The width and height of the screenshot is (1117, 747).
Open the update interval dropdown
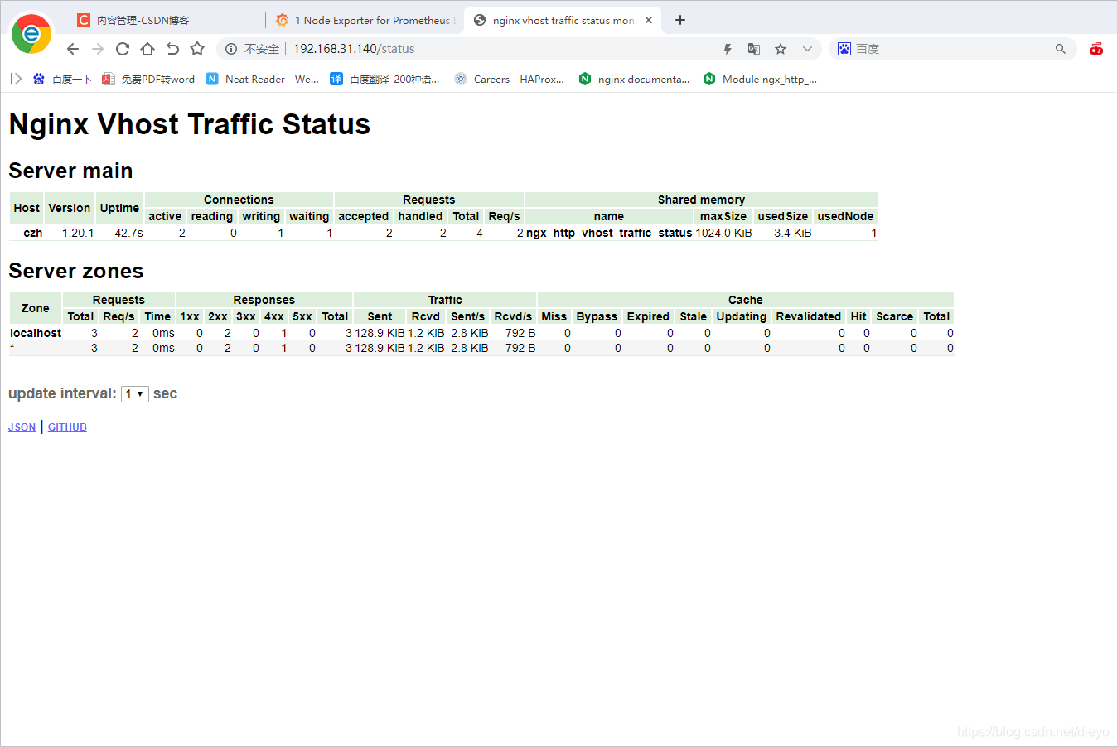[x=135, y=394]
